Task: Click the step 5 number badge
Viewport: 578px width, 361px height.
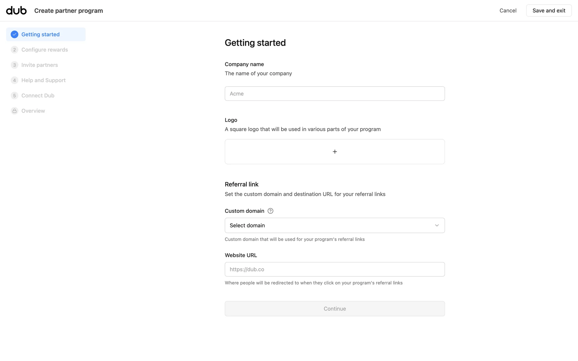Action: coord(14,96)
